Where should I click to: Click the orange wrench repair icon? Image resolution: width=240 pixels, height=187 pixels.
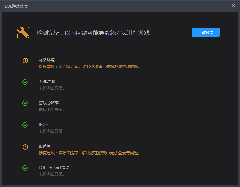[x=23, y=32]
